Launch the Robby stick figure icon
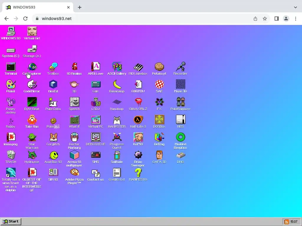 point(11,121)
